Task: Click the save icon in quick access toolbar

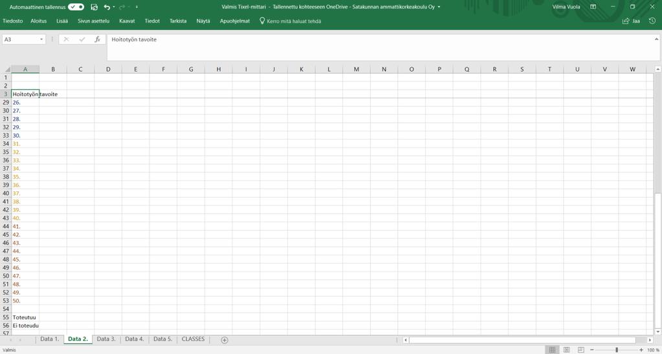Action: point(94,7)
